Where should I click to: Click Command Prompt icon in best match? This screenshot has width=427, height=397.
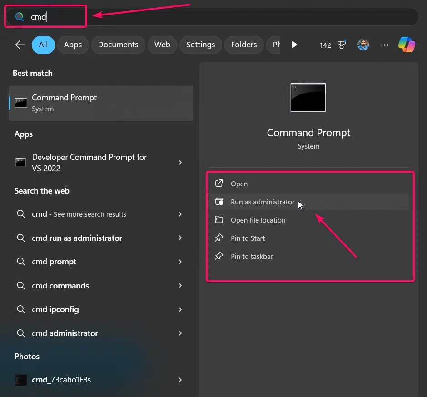pos(21,103)
